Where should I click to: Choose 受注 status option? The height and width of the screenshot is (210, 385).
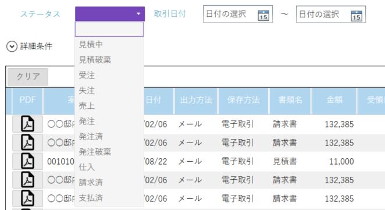pos(109,75)
